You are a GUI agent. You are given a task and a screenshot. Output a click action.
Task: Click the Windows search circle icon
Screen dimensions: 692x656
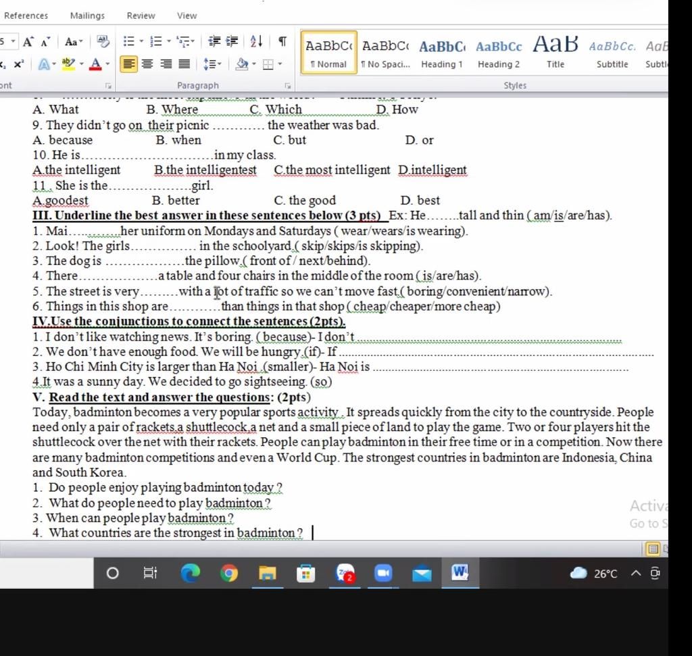tap(113, 573)
